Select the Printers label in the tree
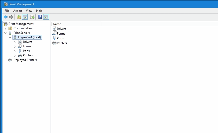The image size is (218, 133). pyautogui.click(x=28, y=55)
